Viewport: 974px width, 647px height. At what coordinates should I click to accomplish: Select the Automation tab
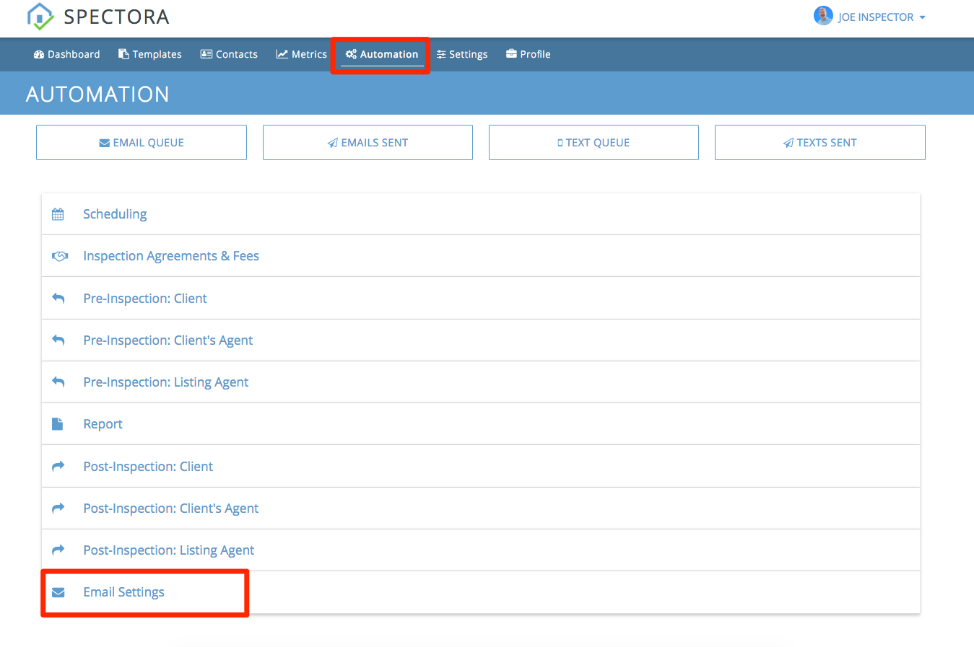pos(382,54)
